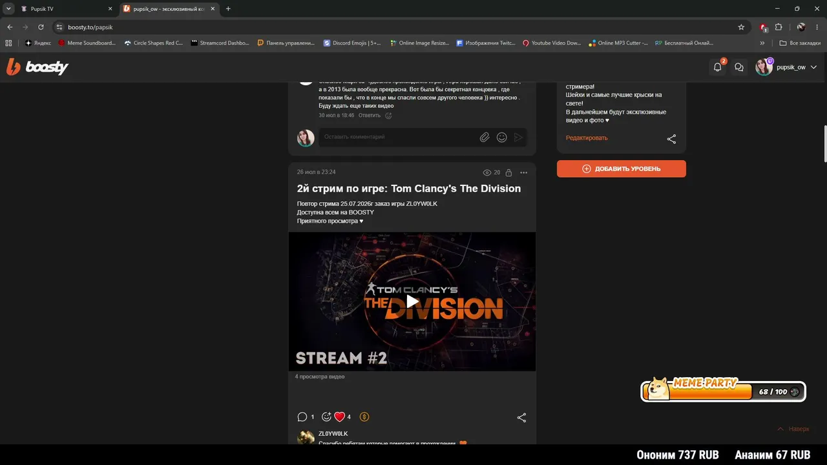Go back to the previous page
This screenshot has width=827, height=465.
coord(10,27)
